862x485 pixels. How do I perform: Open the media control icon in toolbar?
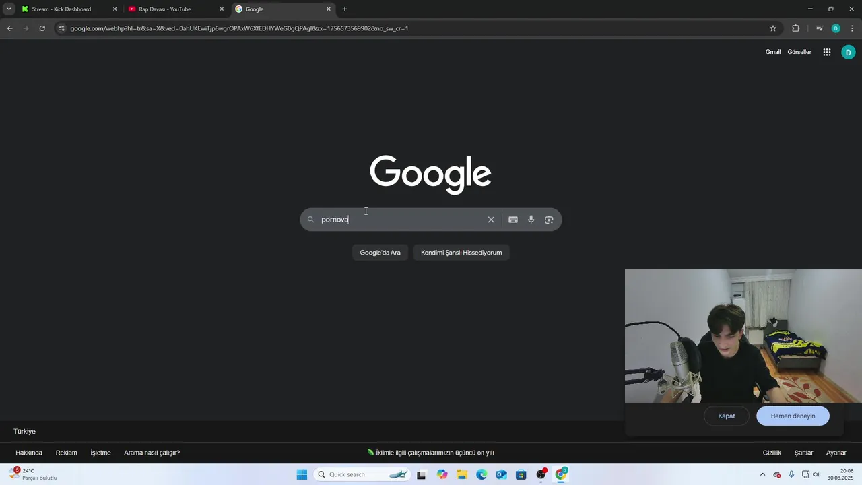[x=820, y=28]
